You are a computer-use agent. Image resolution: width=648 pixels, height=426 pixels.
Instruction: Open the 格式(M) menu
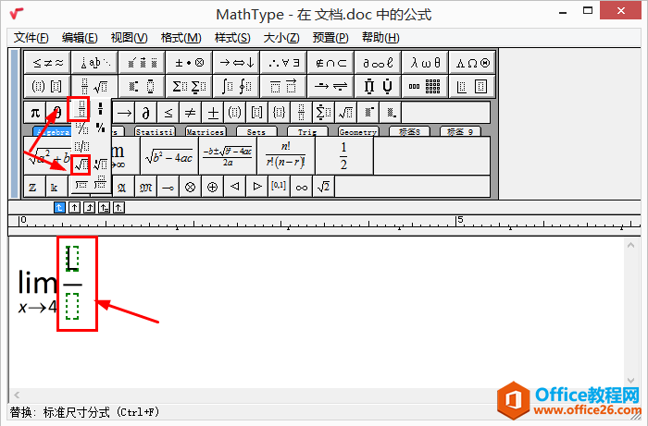(x=181, y=38)
